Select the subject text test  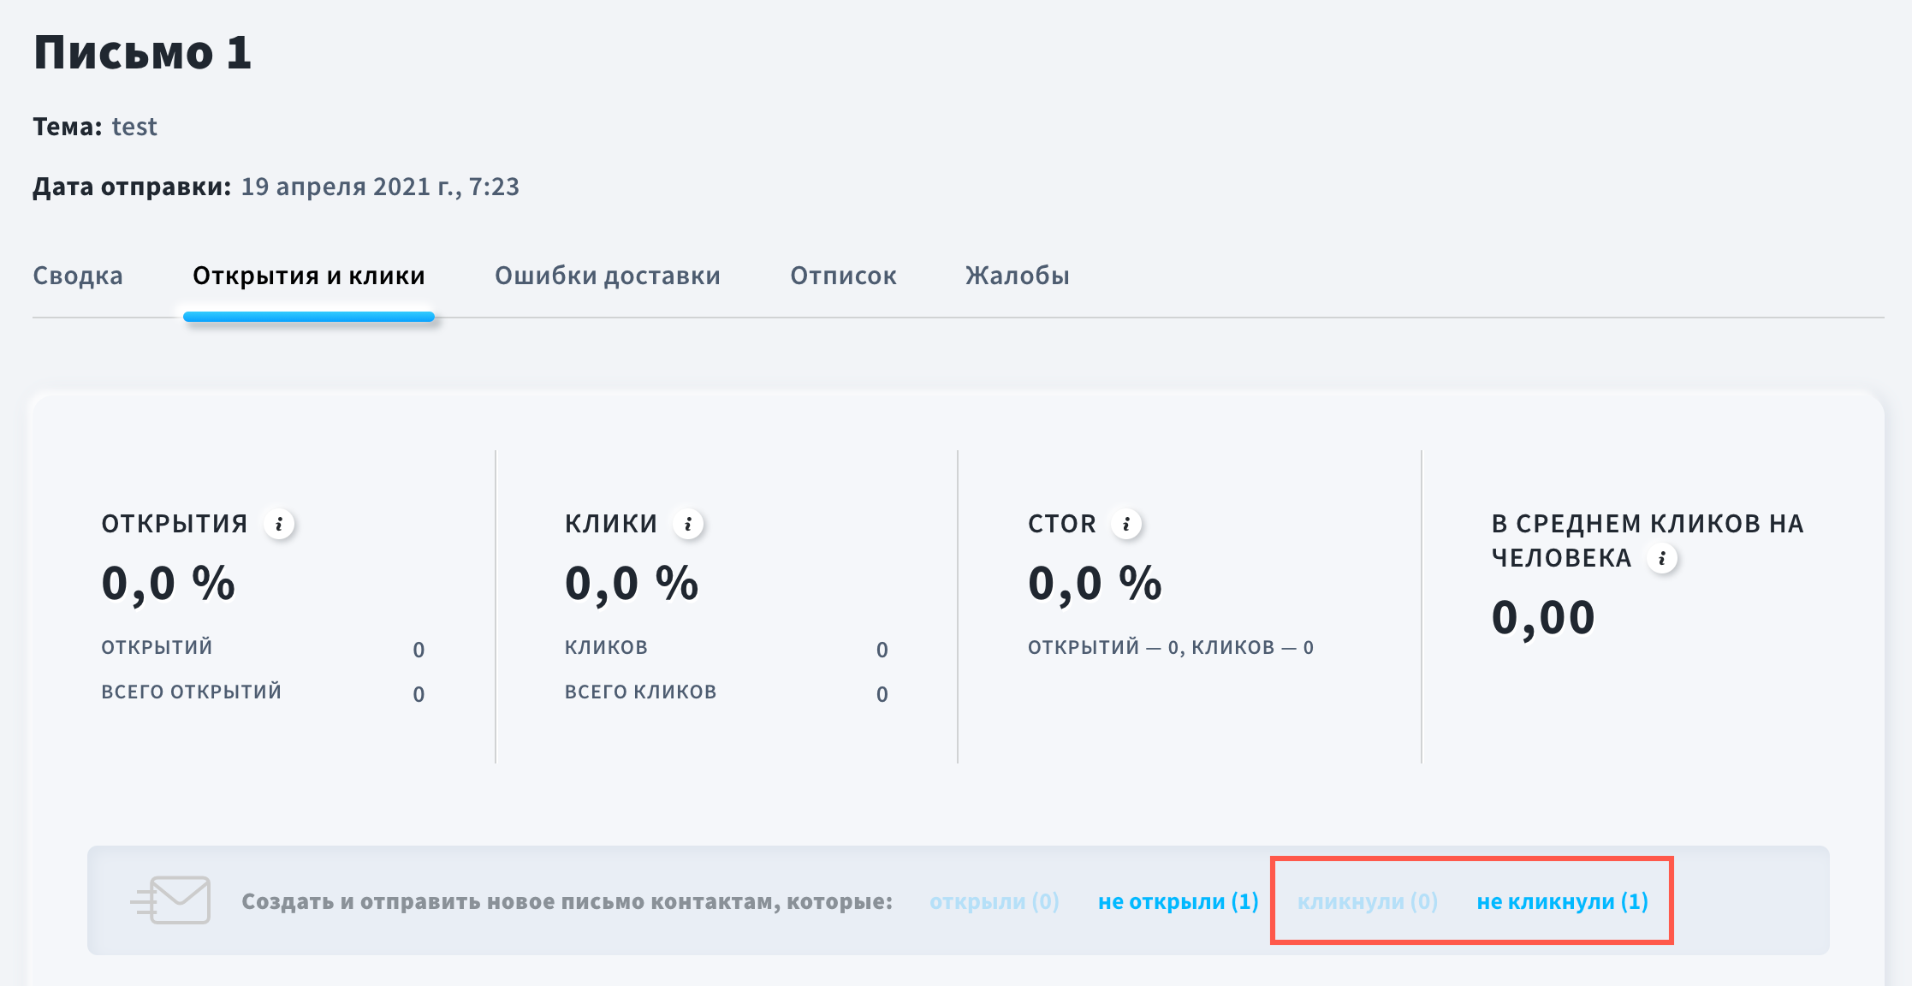[x=134, y=127]
